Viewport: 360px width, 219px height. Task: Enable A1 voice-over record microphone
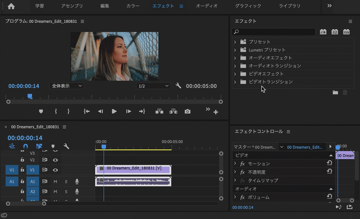77,181
